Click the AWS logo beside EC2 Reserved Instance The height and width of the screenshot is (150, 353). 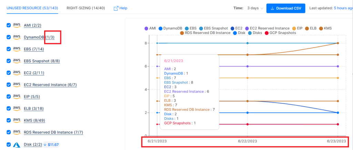tap(17, 84)
